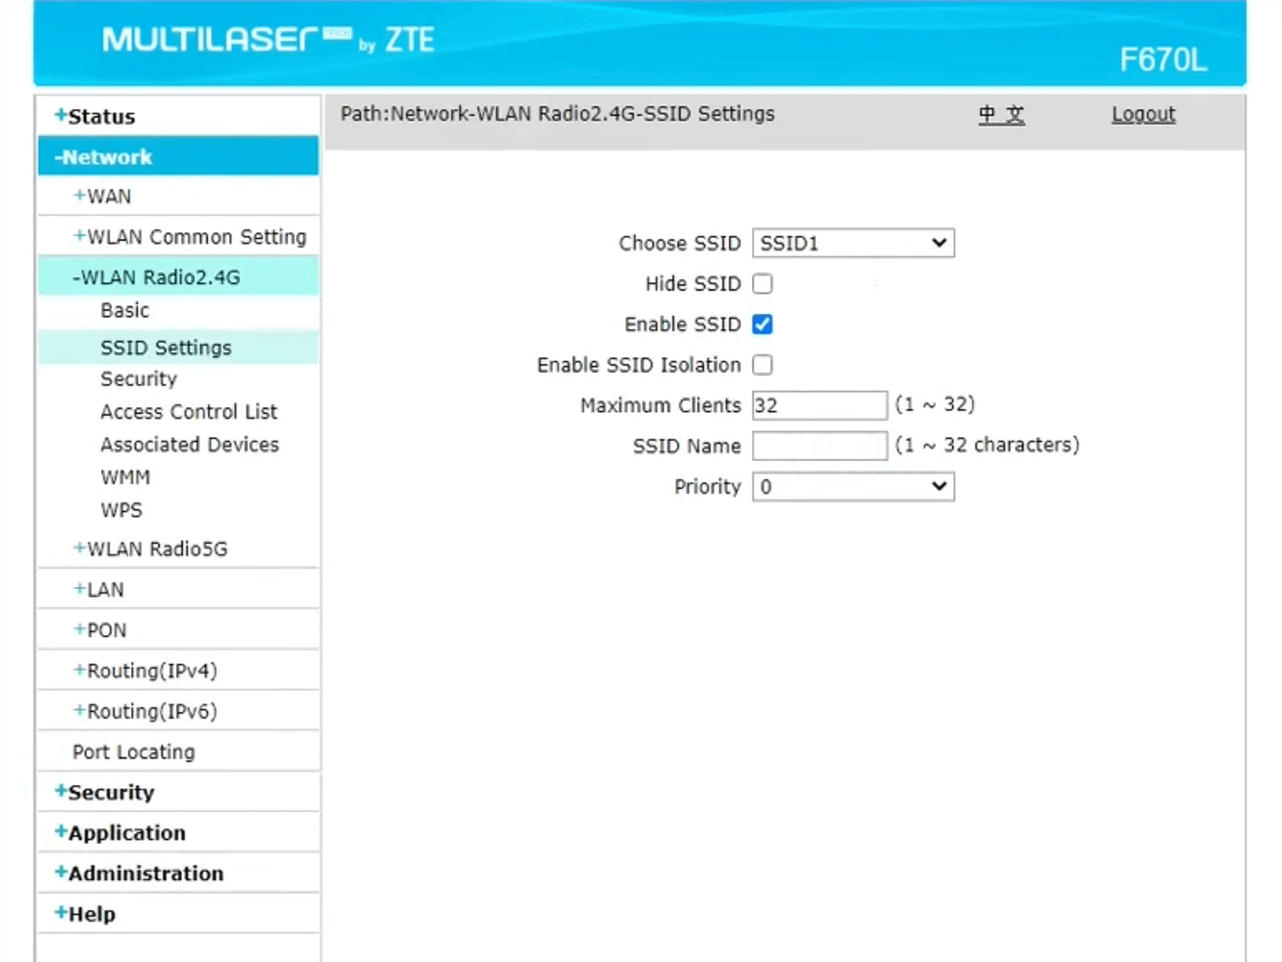View Associated Devices page
This screenshot has height=962, width=1282.
[x=190, y=445]
